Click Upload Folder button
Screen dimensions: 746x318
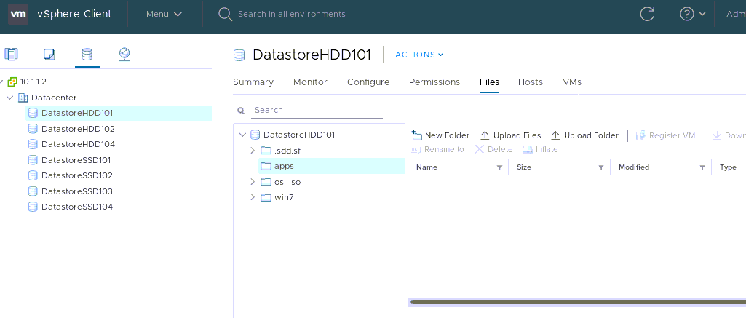pyautogui.click(x=584, y=135)
